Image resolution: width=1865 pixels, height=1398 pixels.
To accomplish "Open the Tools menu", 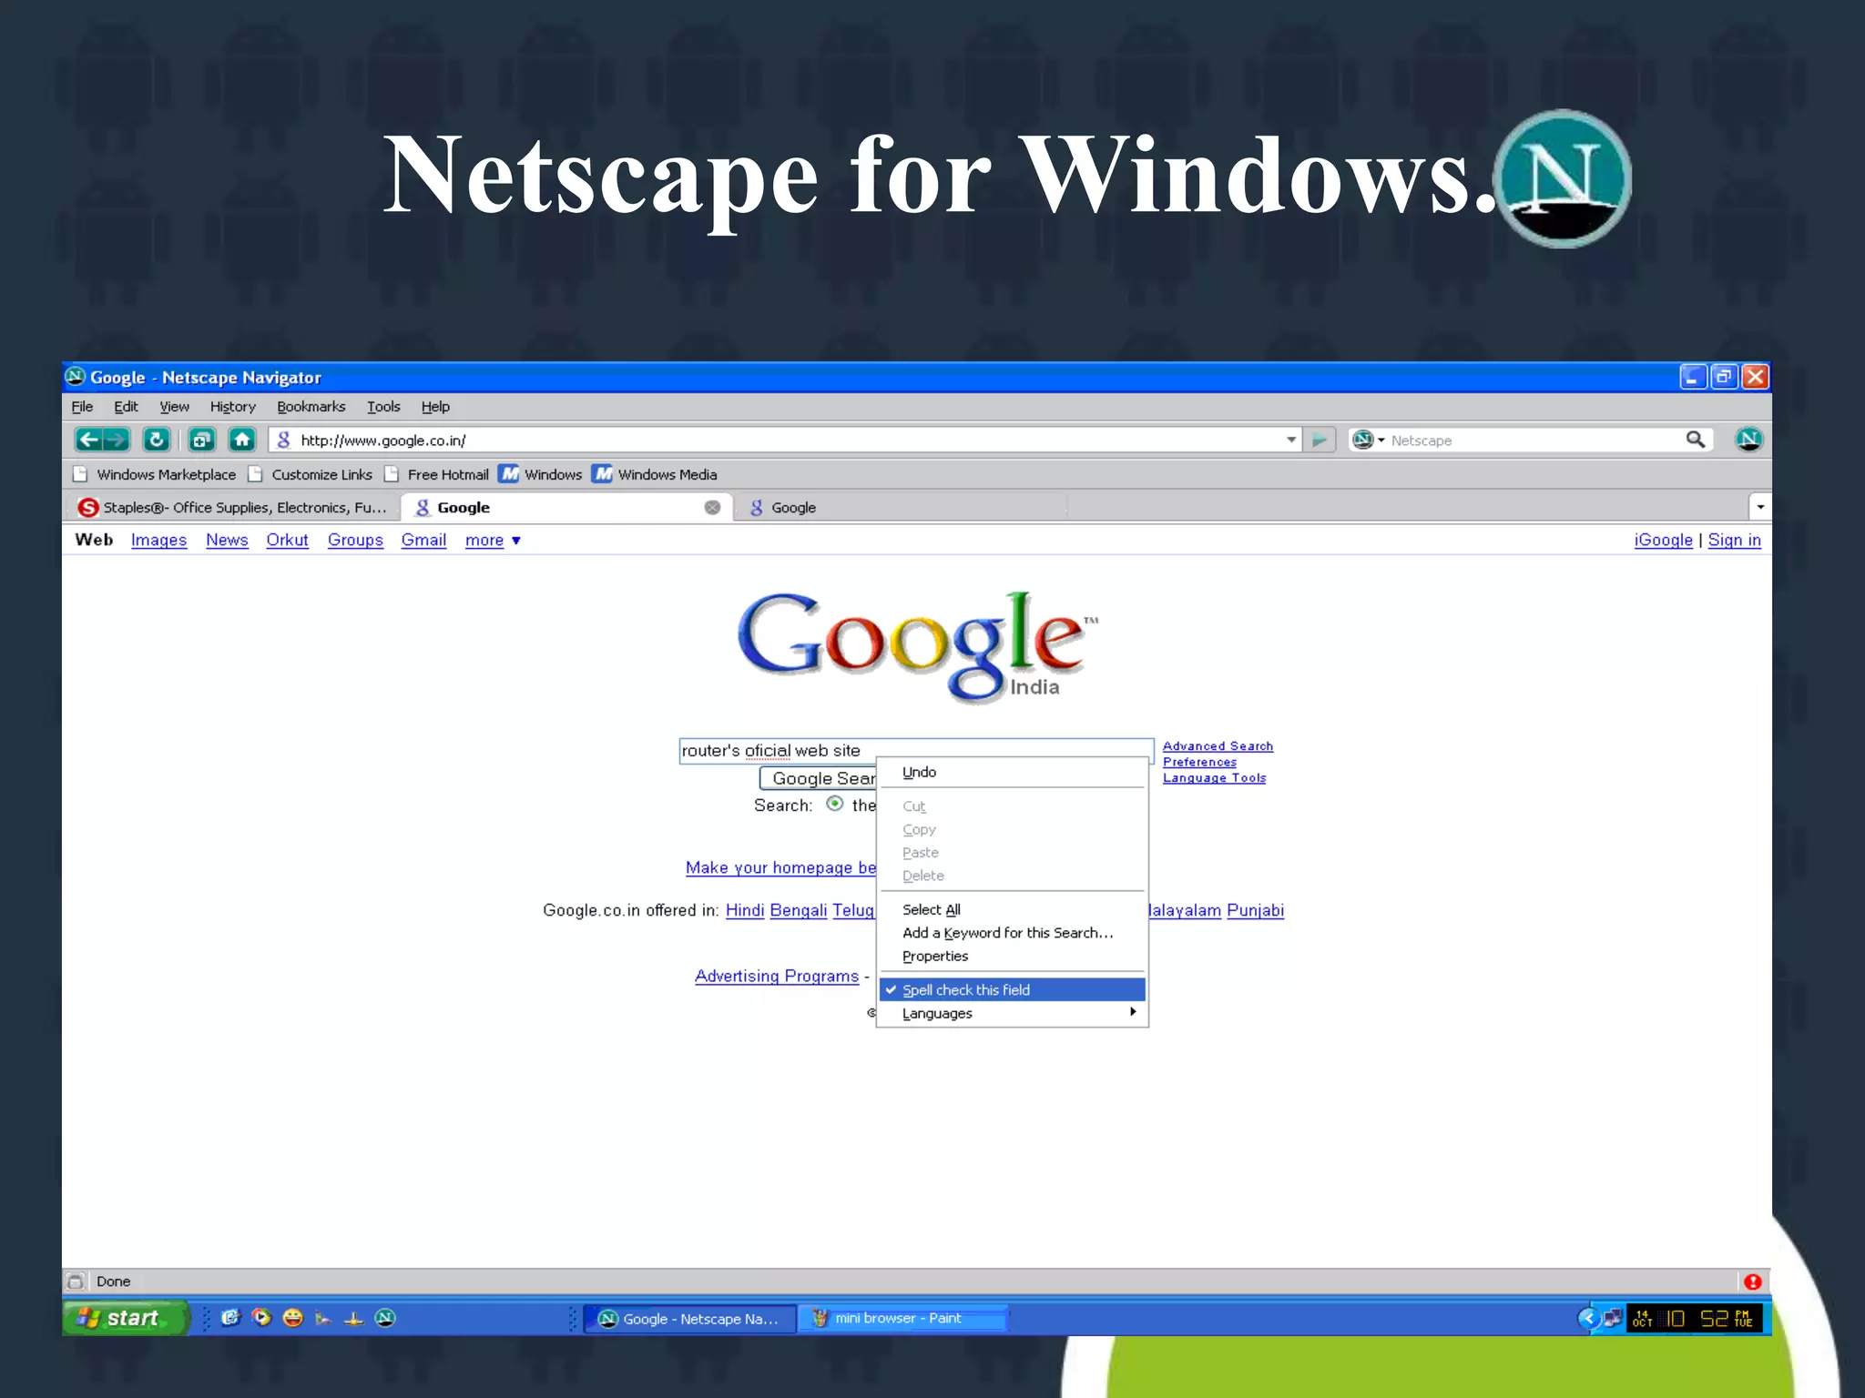I will pos(383,407).
